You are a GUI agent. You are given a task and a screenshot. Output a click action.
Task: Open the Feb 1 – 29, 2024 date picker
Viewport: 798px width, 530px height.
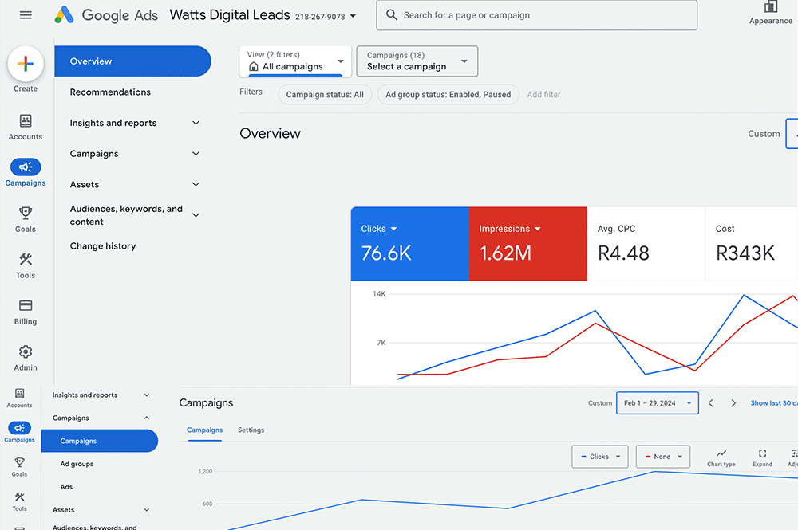pyautogui.click(x=657, y=403)
